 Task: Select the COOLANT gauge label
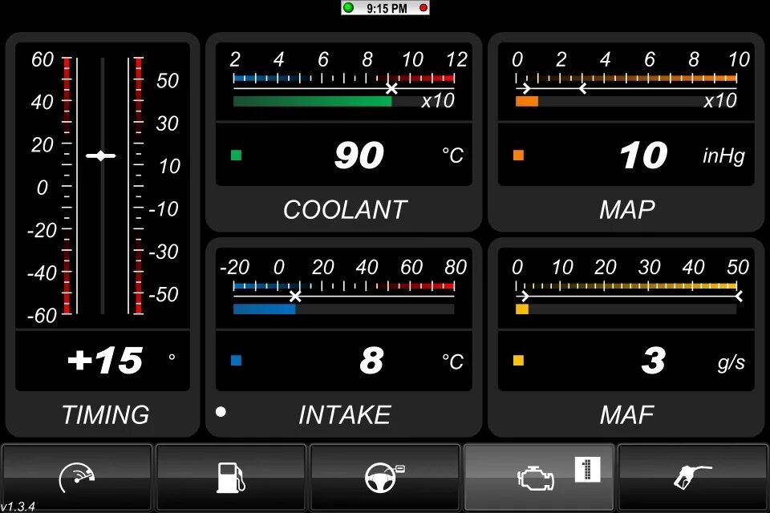tap(345, 210)
